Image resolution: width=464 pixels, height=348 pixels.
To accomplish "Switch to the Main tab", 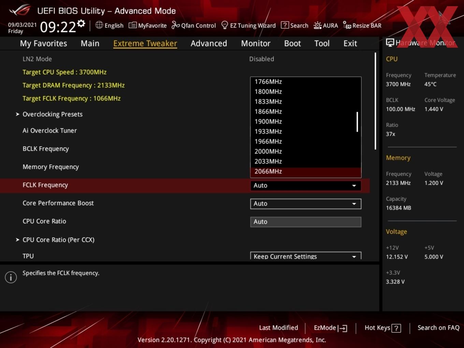I will pos(90,43).
